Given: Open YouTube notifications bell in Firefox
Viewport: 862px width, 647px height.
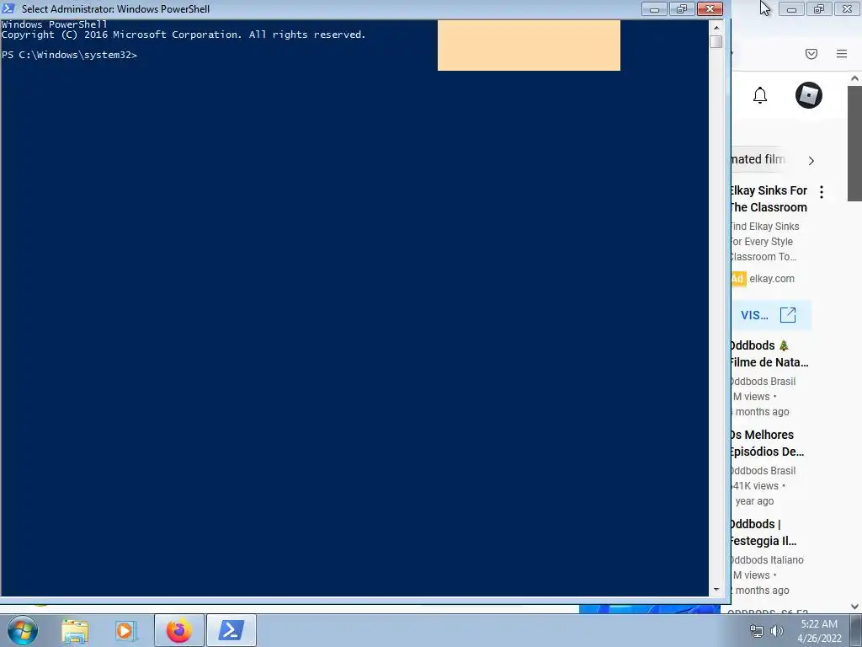Looking at the screenshot, I should (x=760, y=95).
